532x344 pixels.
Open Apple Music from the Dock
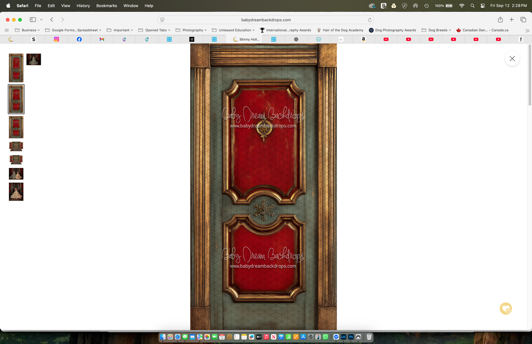point(266,337)
